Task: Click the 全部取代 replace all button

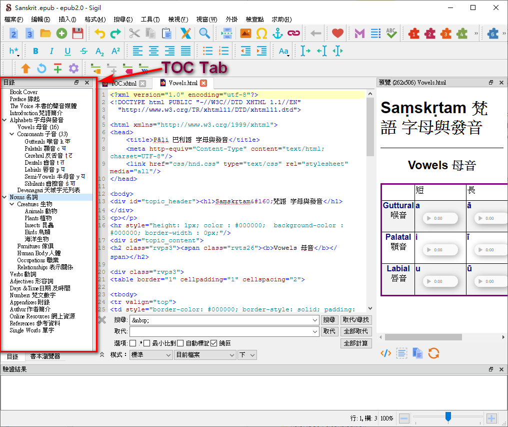Action: (355, 331)
